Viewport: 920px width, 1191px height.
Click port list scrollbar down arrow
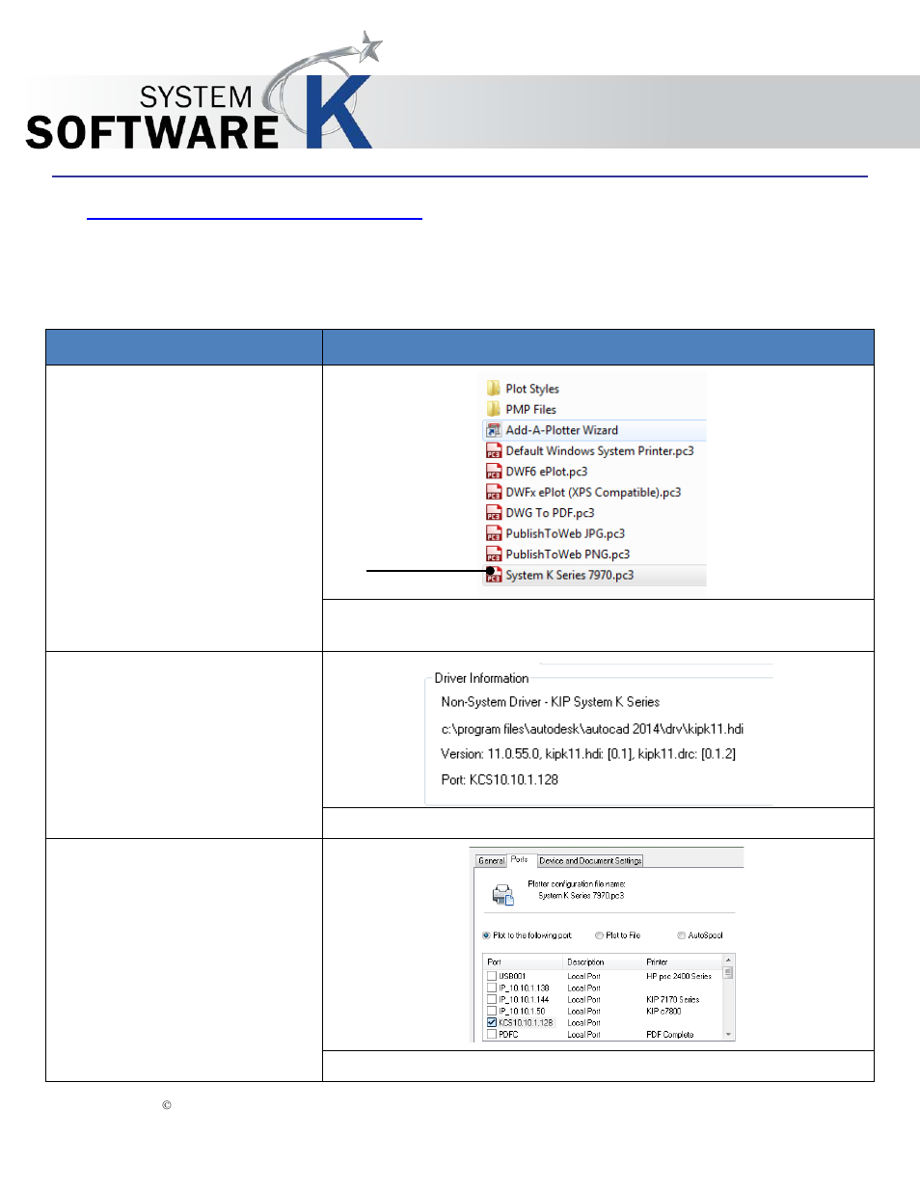[728, 1035]
